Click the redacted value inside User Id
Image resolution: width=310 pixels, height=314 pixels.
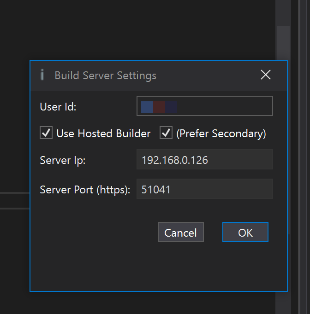(159, 107)
